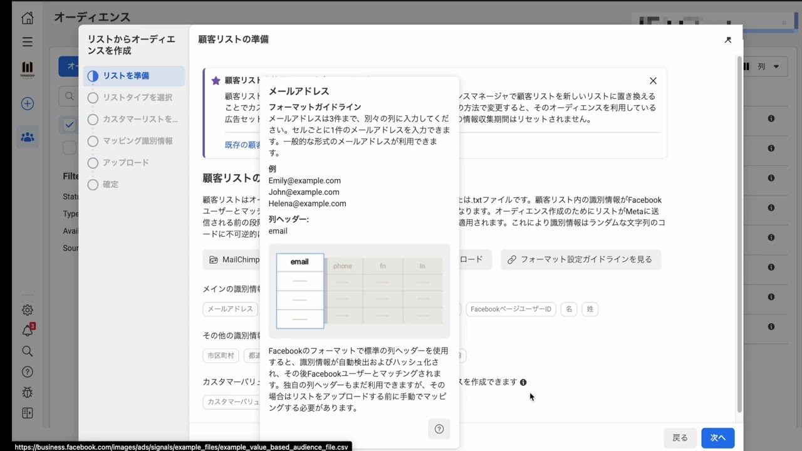Click the dialog vertical scrollbar

click(x=739, y=235)
